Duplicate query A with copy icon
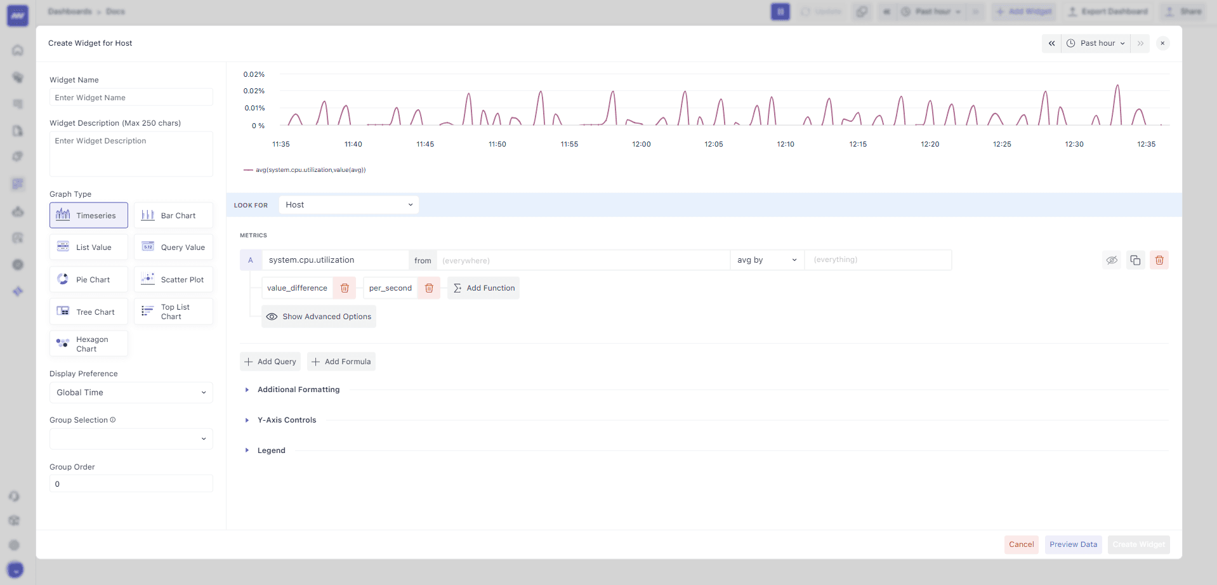Viewport: 1217px width, 585px height. pos(1135,260)
